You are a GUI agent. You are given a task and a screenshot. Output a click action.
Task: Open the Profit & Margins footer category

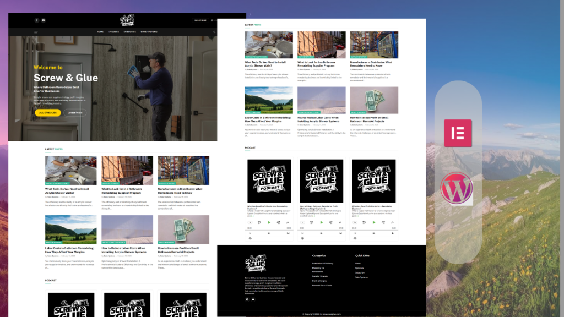coord(319,281)
